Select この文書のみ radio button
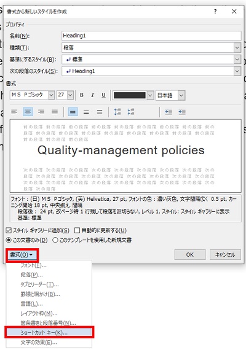This screenshot has height=355, width=246. coord(9,240)
